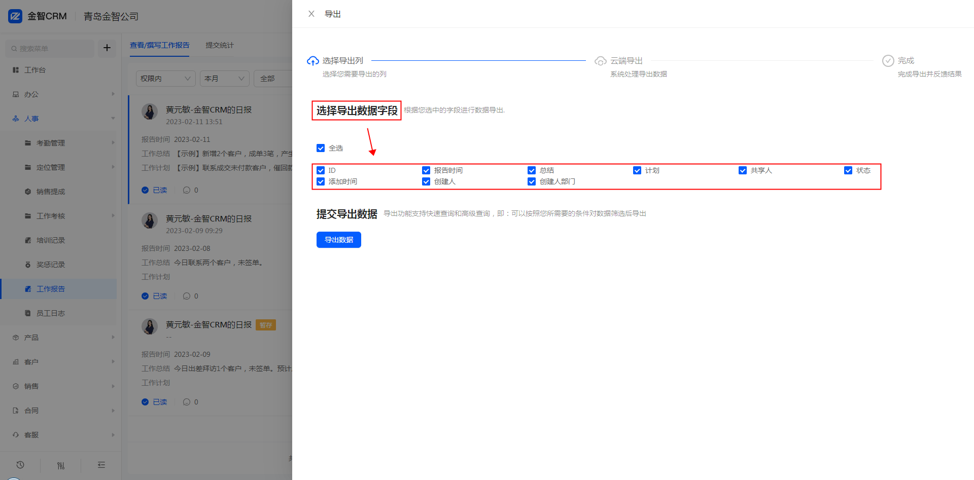Open the history clock icon at sidebar bottom
974x480 pixels.
pyautogui.click(x=20, y=465)
